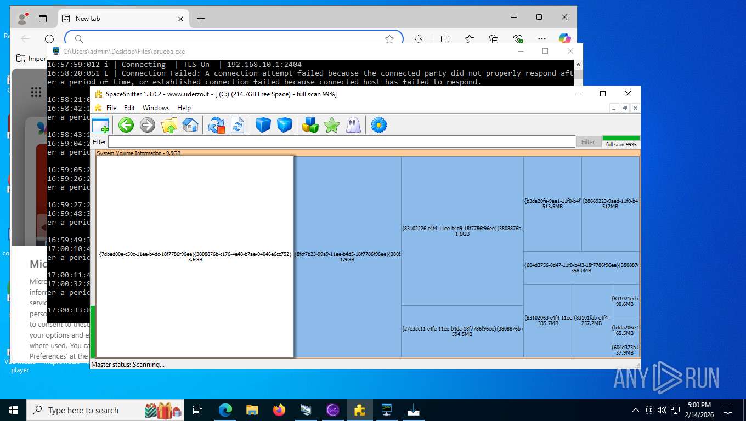Screen dimensions: 746x421
Task: Open File Explorer from taskbar
Action: tap(252, 410)
